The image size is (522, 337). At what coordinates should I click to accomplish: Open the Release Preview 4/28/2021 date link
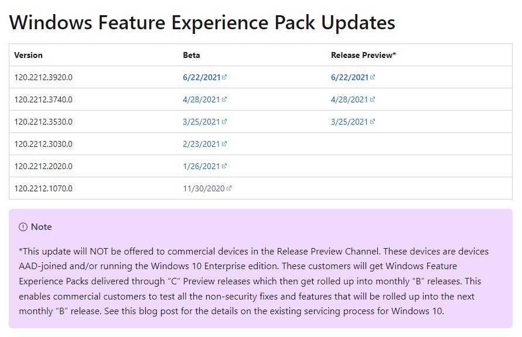(x=349, y=99)
